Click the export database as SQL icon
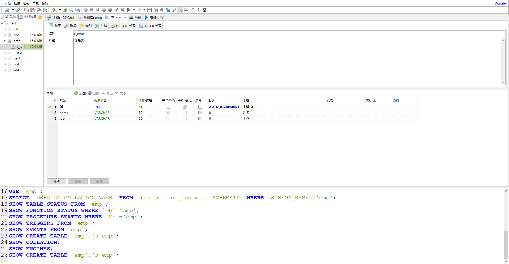Viewport: 509px width, 264px height. pyautogui.click(x=71, y=10)
